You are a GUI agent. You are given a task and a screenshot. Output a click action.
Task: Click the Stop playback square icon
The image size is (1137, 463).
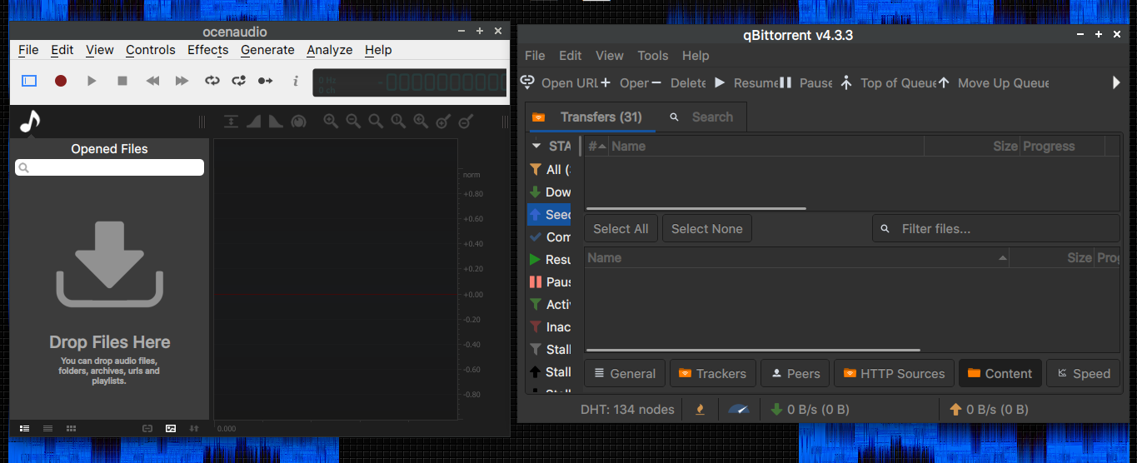click(x=122, y=81)
